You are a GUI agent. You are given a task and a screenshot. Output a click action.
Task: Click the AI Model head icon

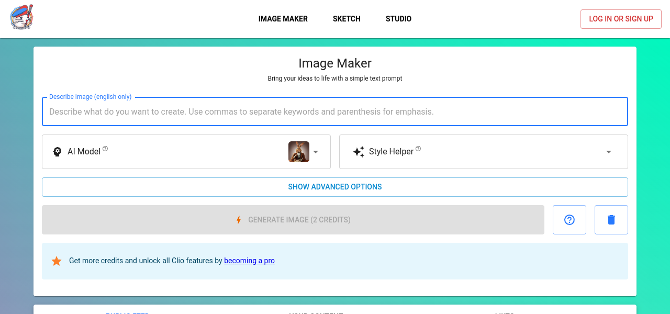(57, 152)
